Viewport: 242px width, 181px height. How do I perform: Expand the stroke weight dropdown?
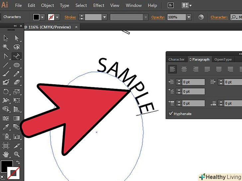[x=105, y=17]
